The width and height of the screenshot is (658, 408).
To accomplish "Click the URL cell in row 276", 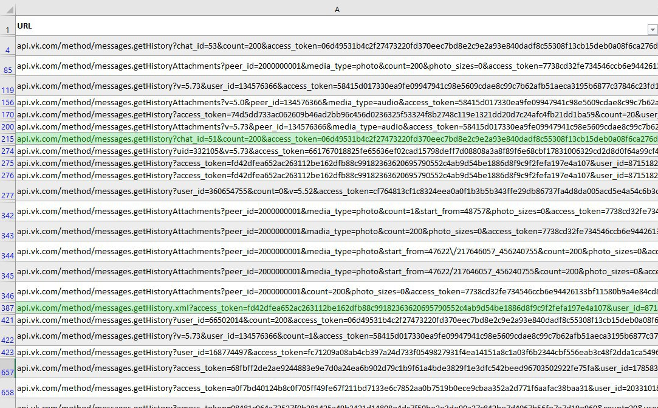I will click(337, 175).
